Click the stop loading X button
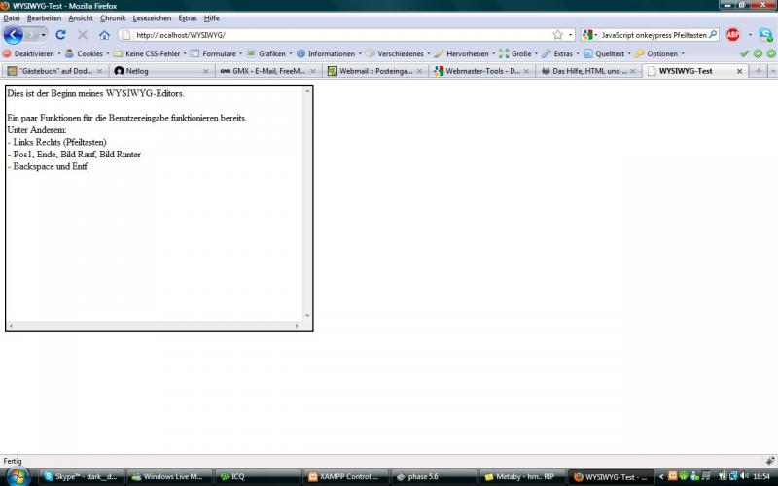This screenshot has height=486, width=778. (83, 35)
